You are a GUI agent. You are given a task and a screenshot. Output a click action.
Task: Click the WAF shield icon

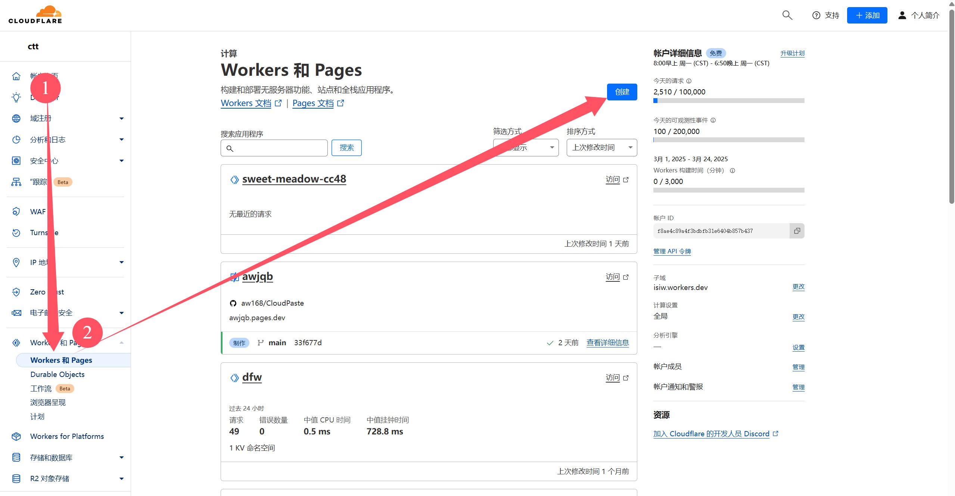pyautogui.click(x=16, y=212)
